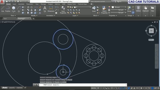Add a new drawing tab with plus button
The image size is (160, 90).
coord(33,18)
